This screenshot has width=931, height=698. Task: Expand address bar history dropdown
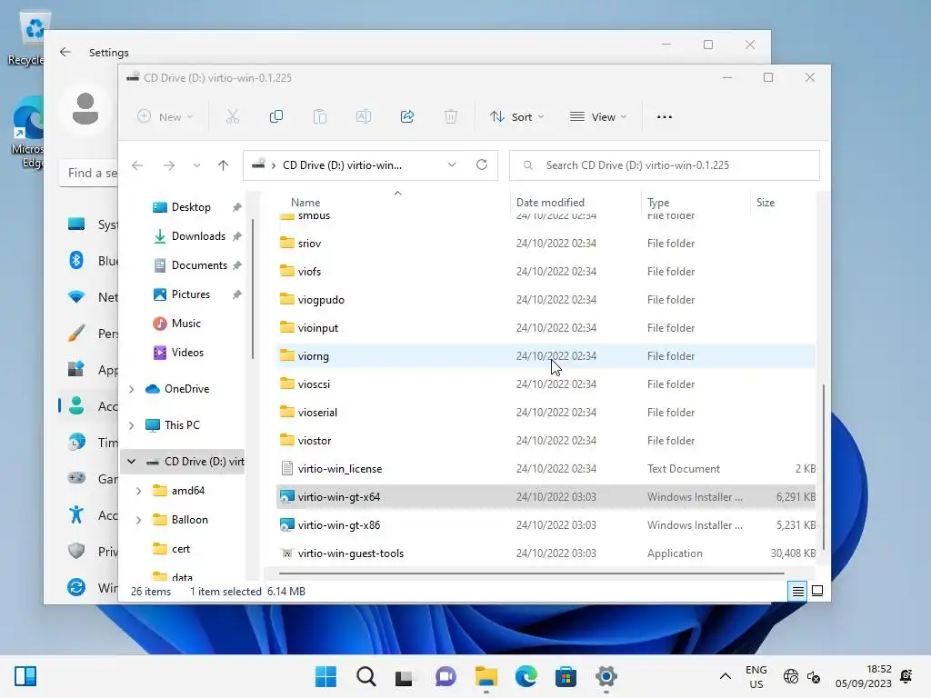452,165
